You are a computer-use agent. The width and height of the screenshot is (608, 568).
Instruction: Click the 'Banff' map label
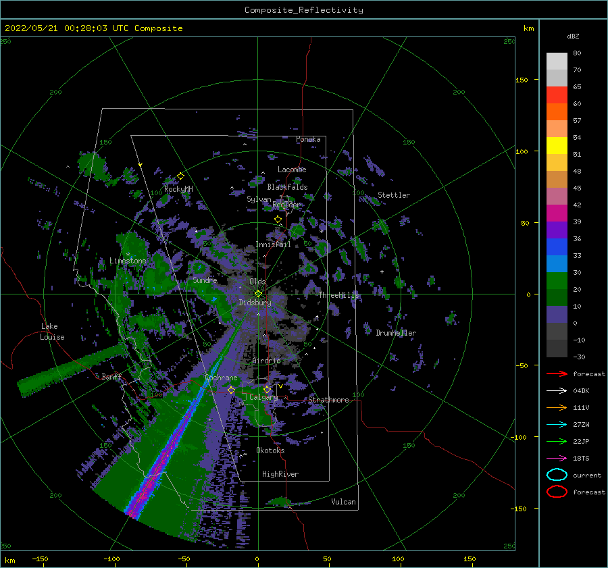111,377
